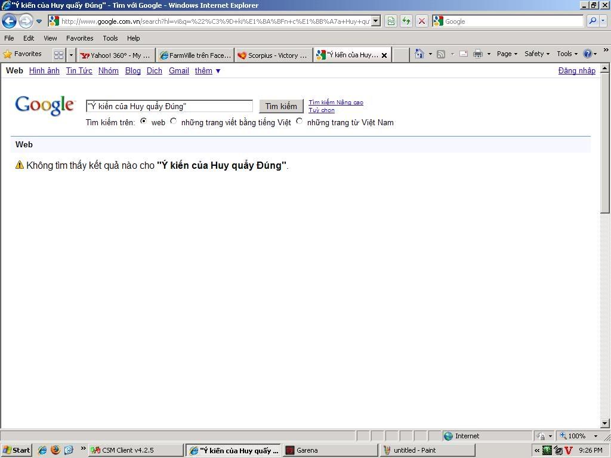Screen dimensions: 611x458
Task: Open the Tuỳ chọn preferences link
Action: [x=322, y=110]
